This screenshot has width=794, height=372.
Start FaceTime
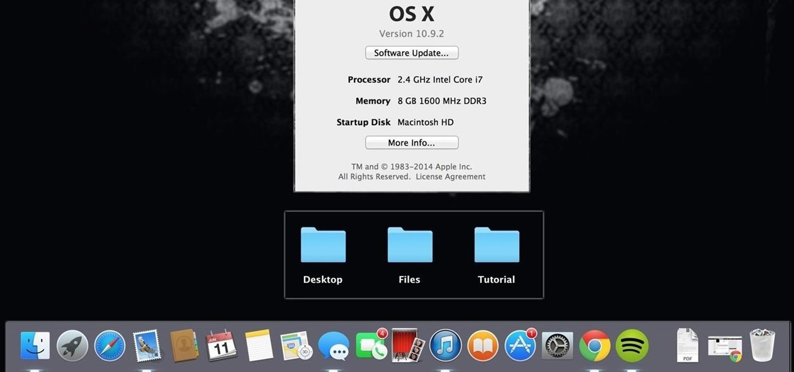point(370,345)
